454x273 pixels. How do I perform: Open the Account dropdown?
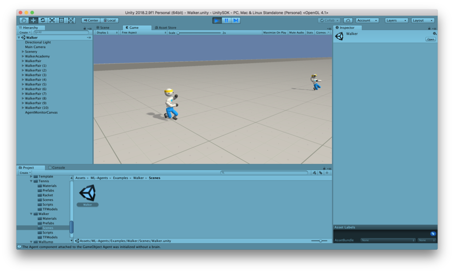pos(367,20)
